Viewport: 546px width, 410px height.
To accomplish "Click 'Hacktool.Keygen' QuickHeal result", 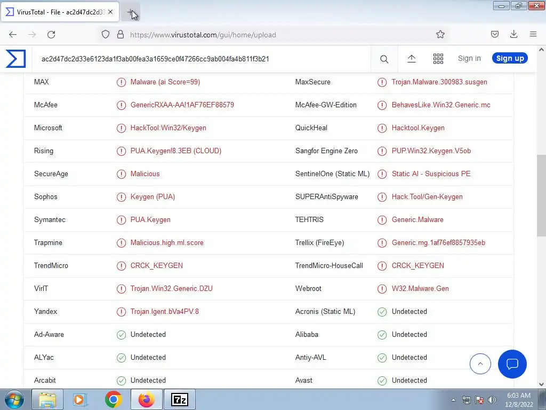I will [x=418, y=128].
